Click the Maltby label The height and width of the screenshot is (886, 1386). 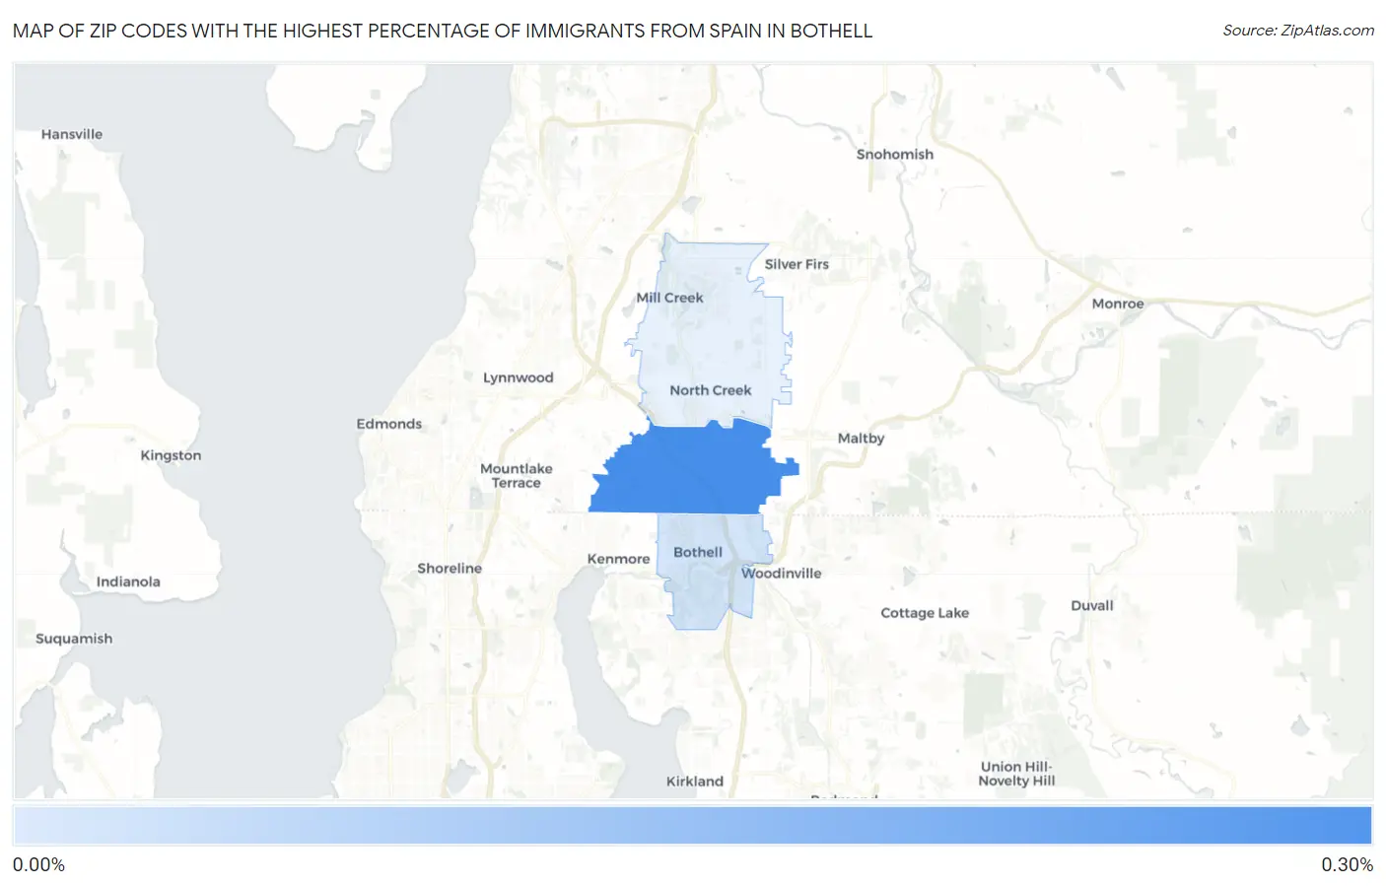[x=861, y=439]
